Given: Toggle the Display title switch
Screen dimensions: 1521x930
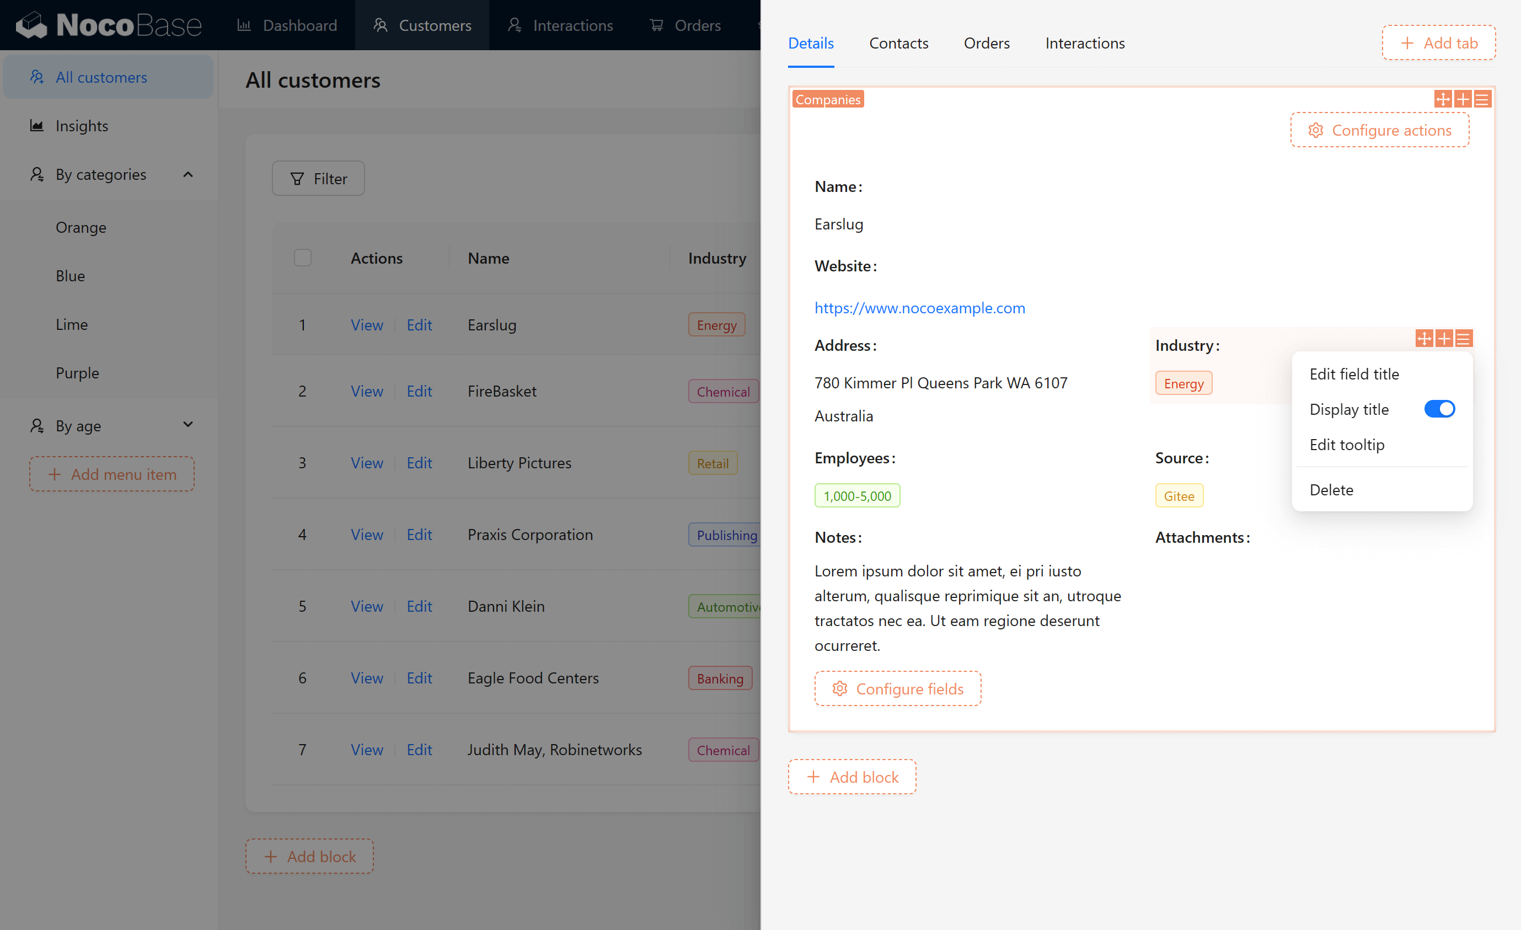Looking at the screenshot, I should point(1439,409).
